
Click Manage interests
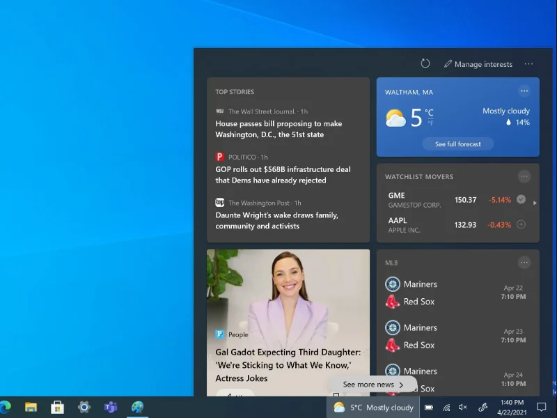pyautogui.click(x=478, y=63)
